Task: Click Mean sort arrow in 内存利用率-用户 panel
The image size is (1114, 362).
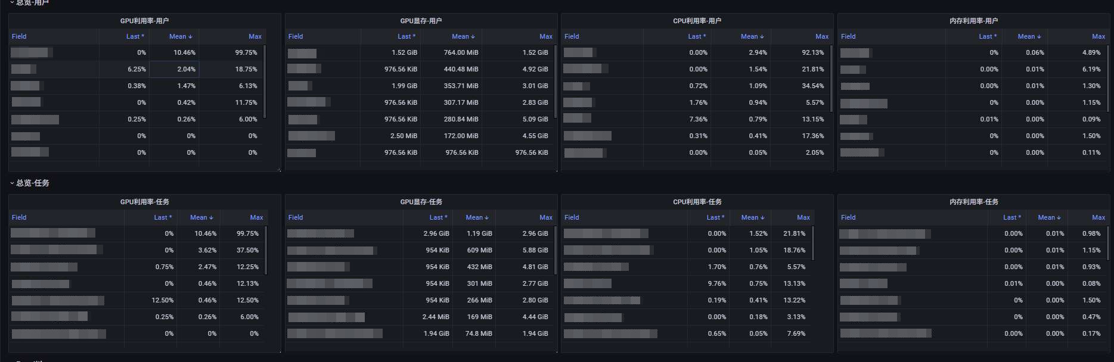Action: [x=1042, y=37]
